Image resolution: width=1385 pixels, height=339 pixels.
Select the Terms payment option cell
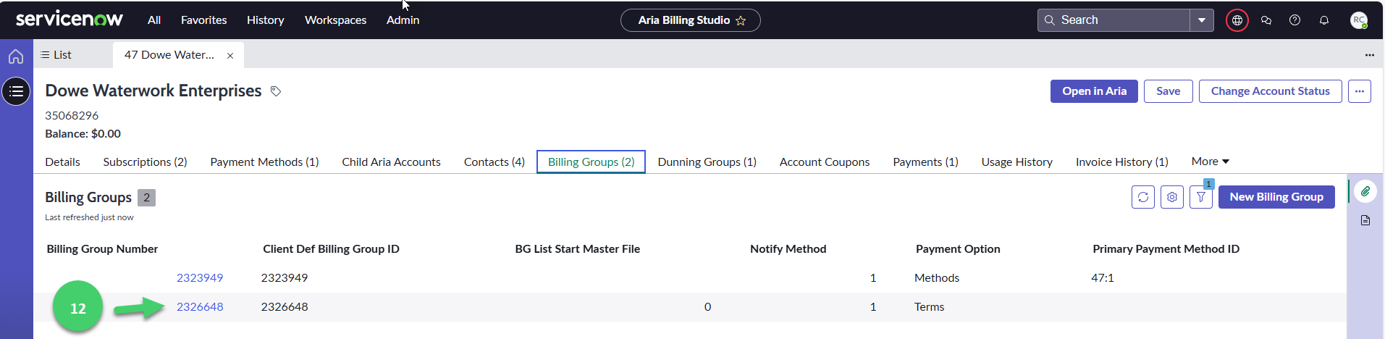(930, 307)
